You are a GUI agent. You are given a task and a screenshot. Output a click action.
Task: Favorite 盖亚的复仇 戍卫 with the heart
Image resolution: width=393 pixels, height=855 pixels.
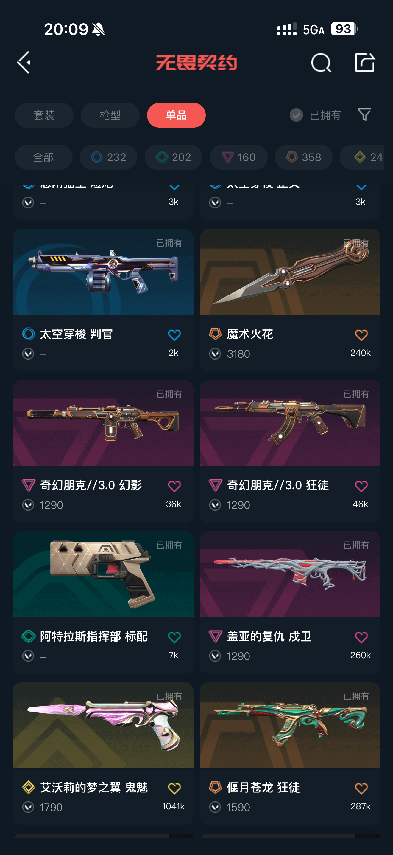(361, 637)
